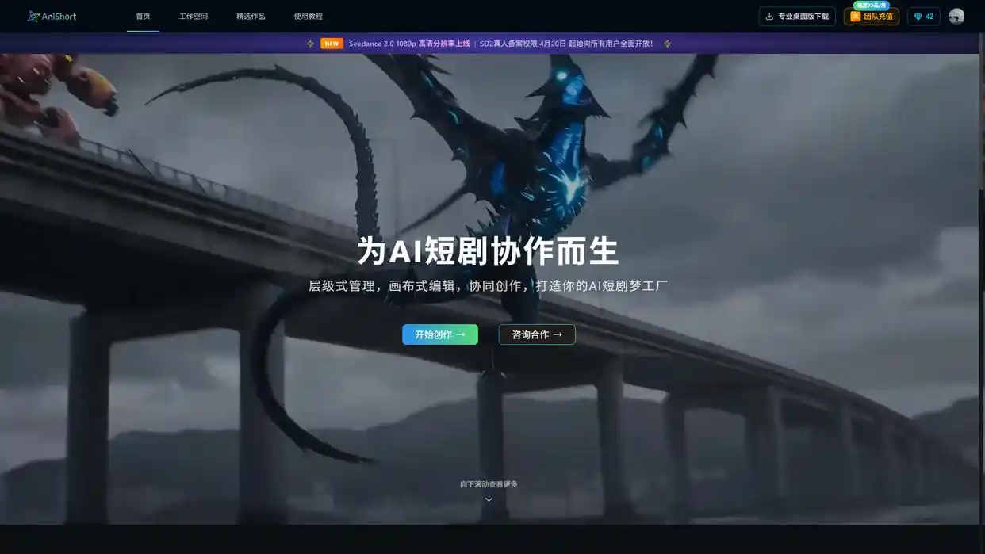Viewport: 985px width, 554px height.
Task: Open the 使用教程 tab
Action: pyautogui.click(x=308, y=16)
